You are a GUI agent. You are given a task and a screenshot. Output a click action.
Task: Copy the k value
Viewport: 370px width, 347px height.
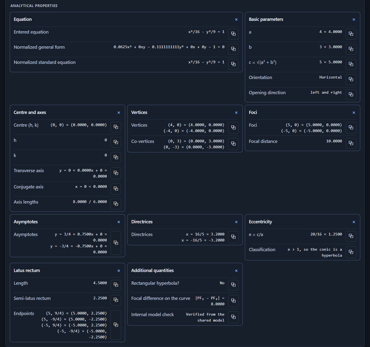tap(116, 158)
